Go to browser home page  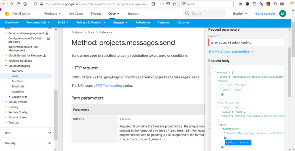[25, 4]
